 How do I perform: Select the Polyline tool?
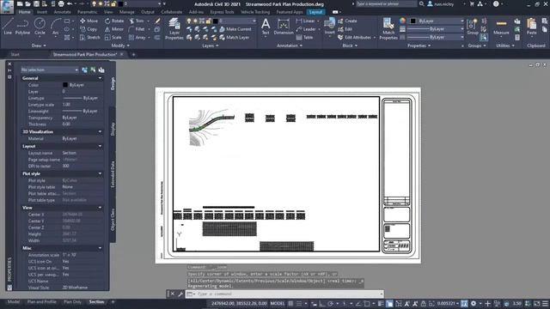point(22,27)
